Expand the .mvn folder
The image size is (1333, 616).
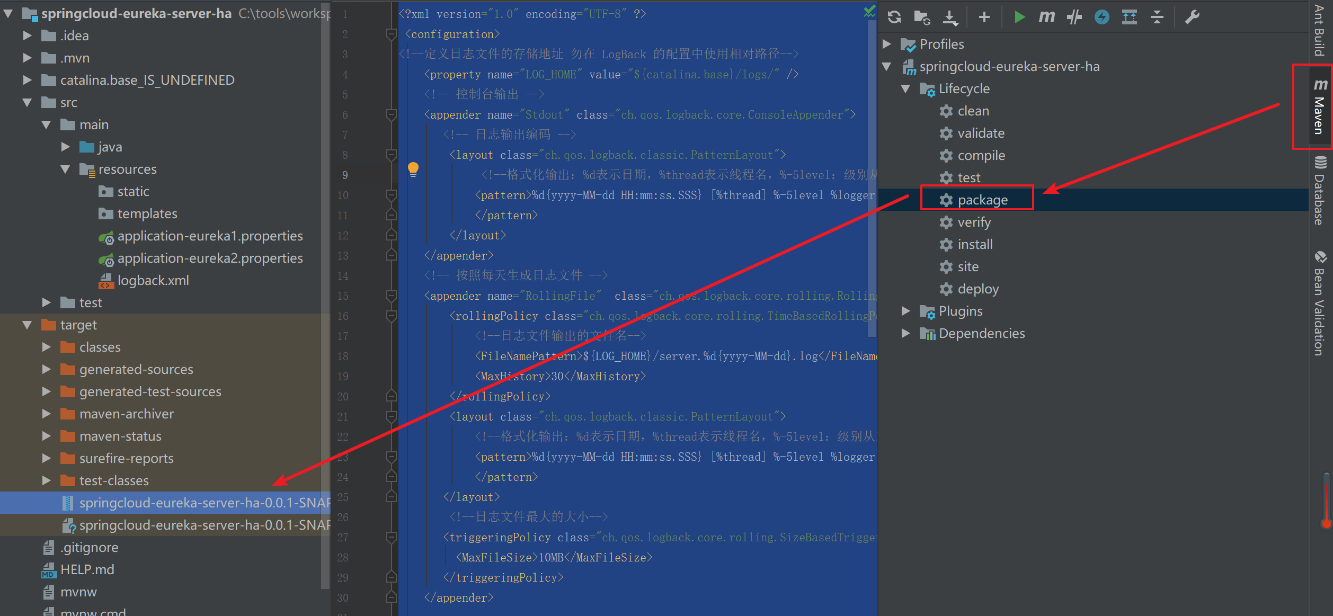(x=27, y=58)
